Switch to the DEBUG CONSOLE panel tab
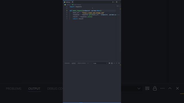The width and height of the screenshot is (184, 103). coord(82,63)
